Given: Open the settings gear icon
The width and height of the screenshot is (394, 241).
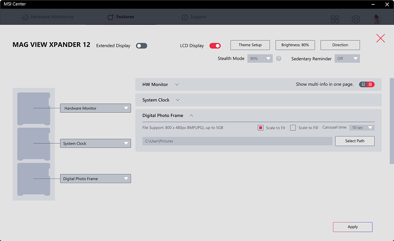Looking at the screenshot, I should pos(356,19).
